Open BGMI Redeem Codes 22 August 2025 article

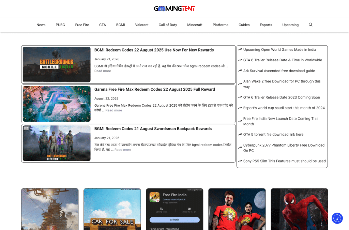pos(154,50)
